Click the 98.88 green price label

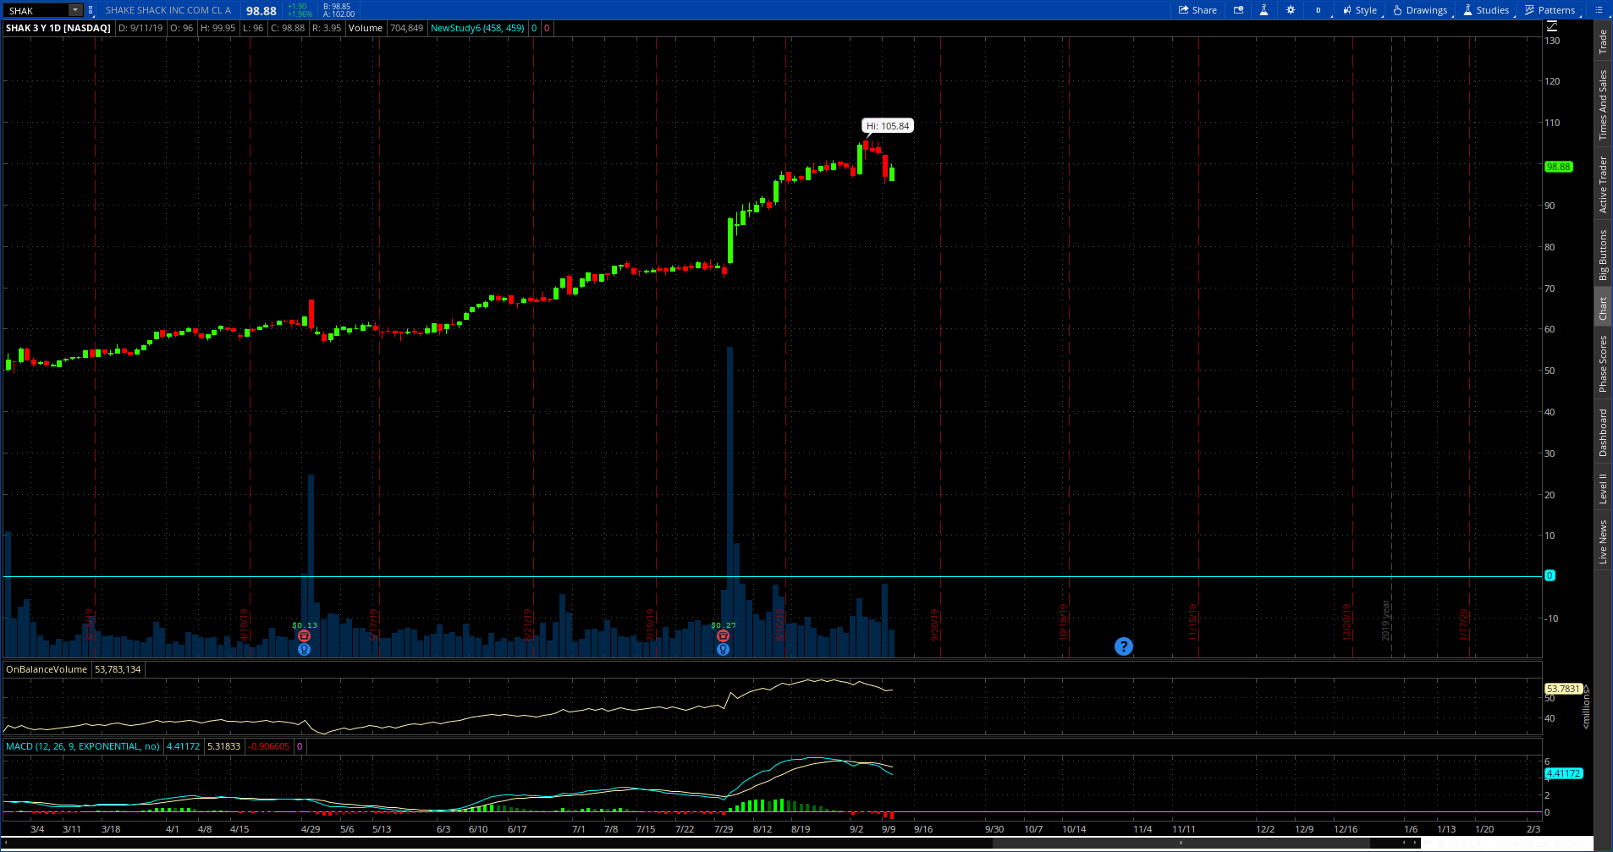1559,167
